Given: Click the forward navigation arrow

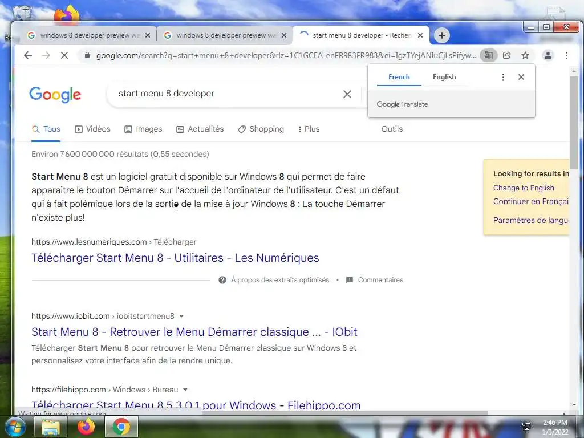Looking at the screenshot, I should point(46,55).
